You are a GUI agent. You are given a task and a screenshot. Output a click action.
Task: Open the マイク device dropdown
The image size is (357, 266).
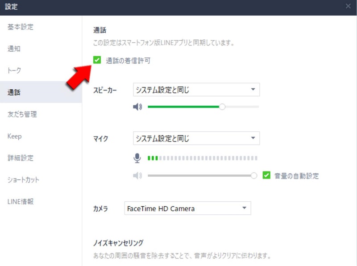[196, 138]
